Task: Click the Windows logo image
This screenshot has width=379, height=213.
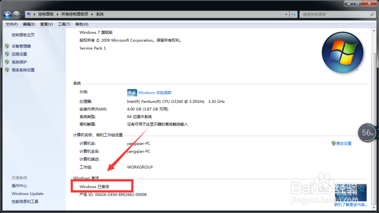Action: [x=343, y=52]
